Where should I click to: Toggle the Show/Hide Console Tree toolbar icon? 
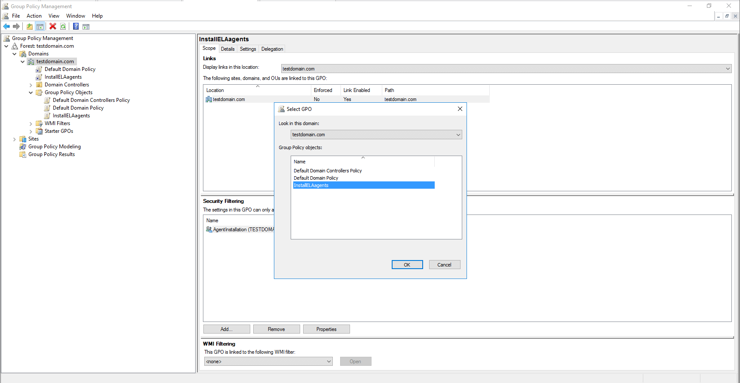coord(40,27)
